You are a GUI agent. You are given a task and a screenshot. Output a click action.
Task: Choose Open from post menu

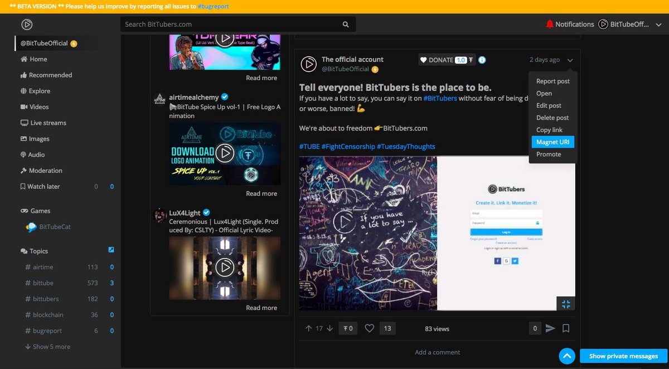pyautogui.click(x=544, y=94)
